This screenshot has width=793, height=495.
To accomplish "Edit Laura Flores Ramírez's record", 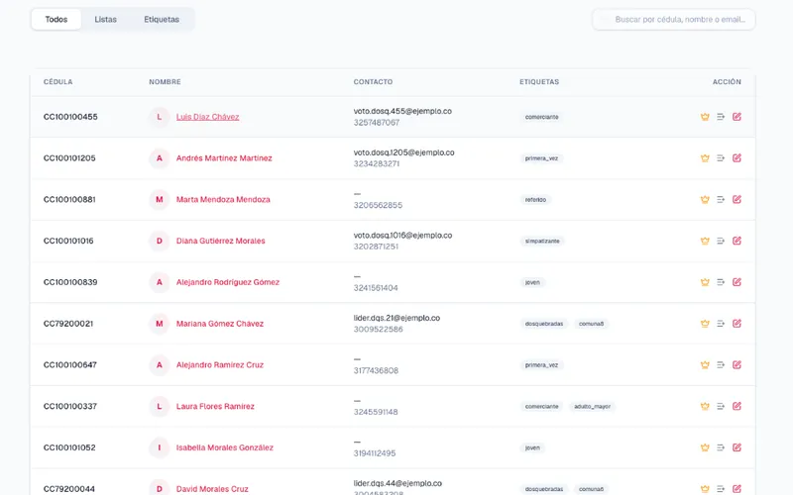I will tap(736, 406).
